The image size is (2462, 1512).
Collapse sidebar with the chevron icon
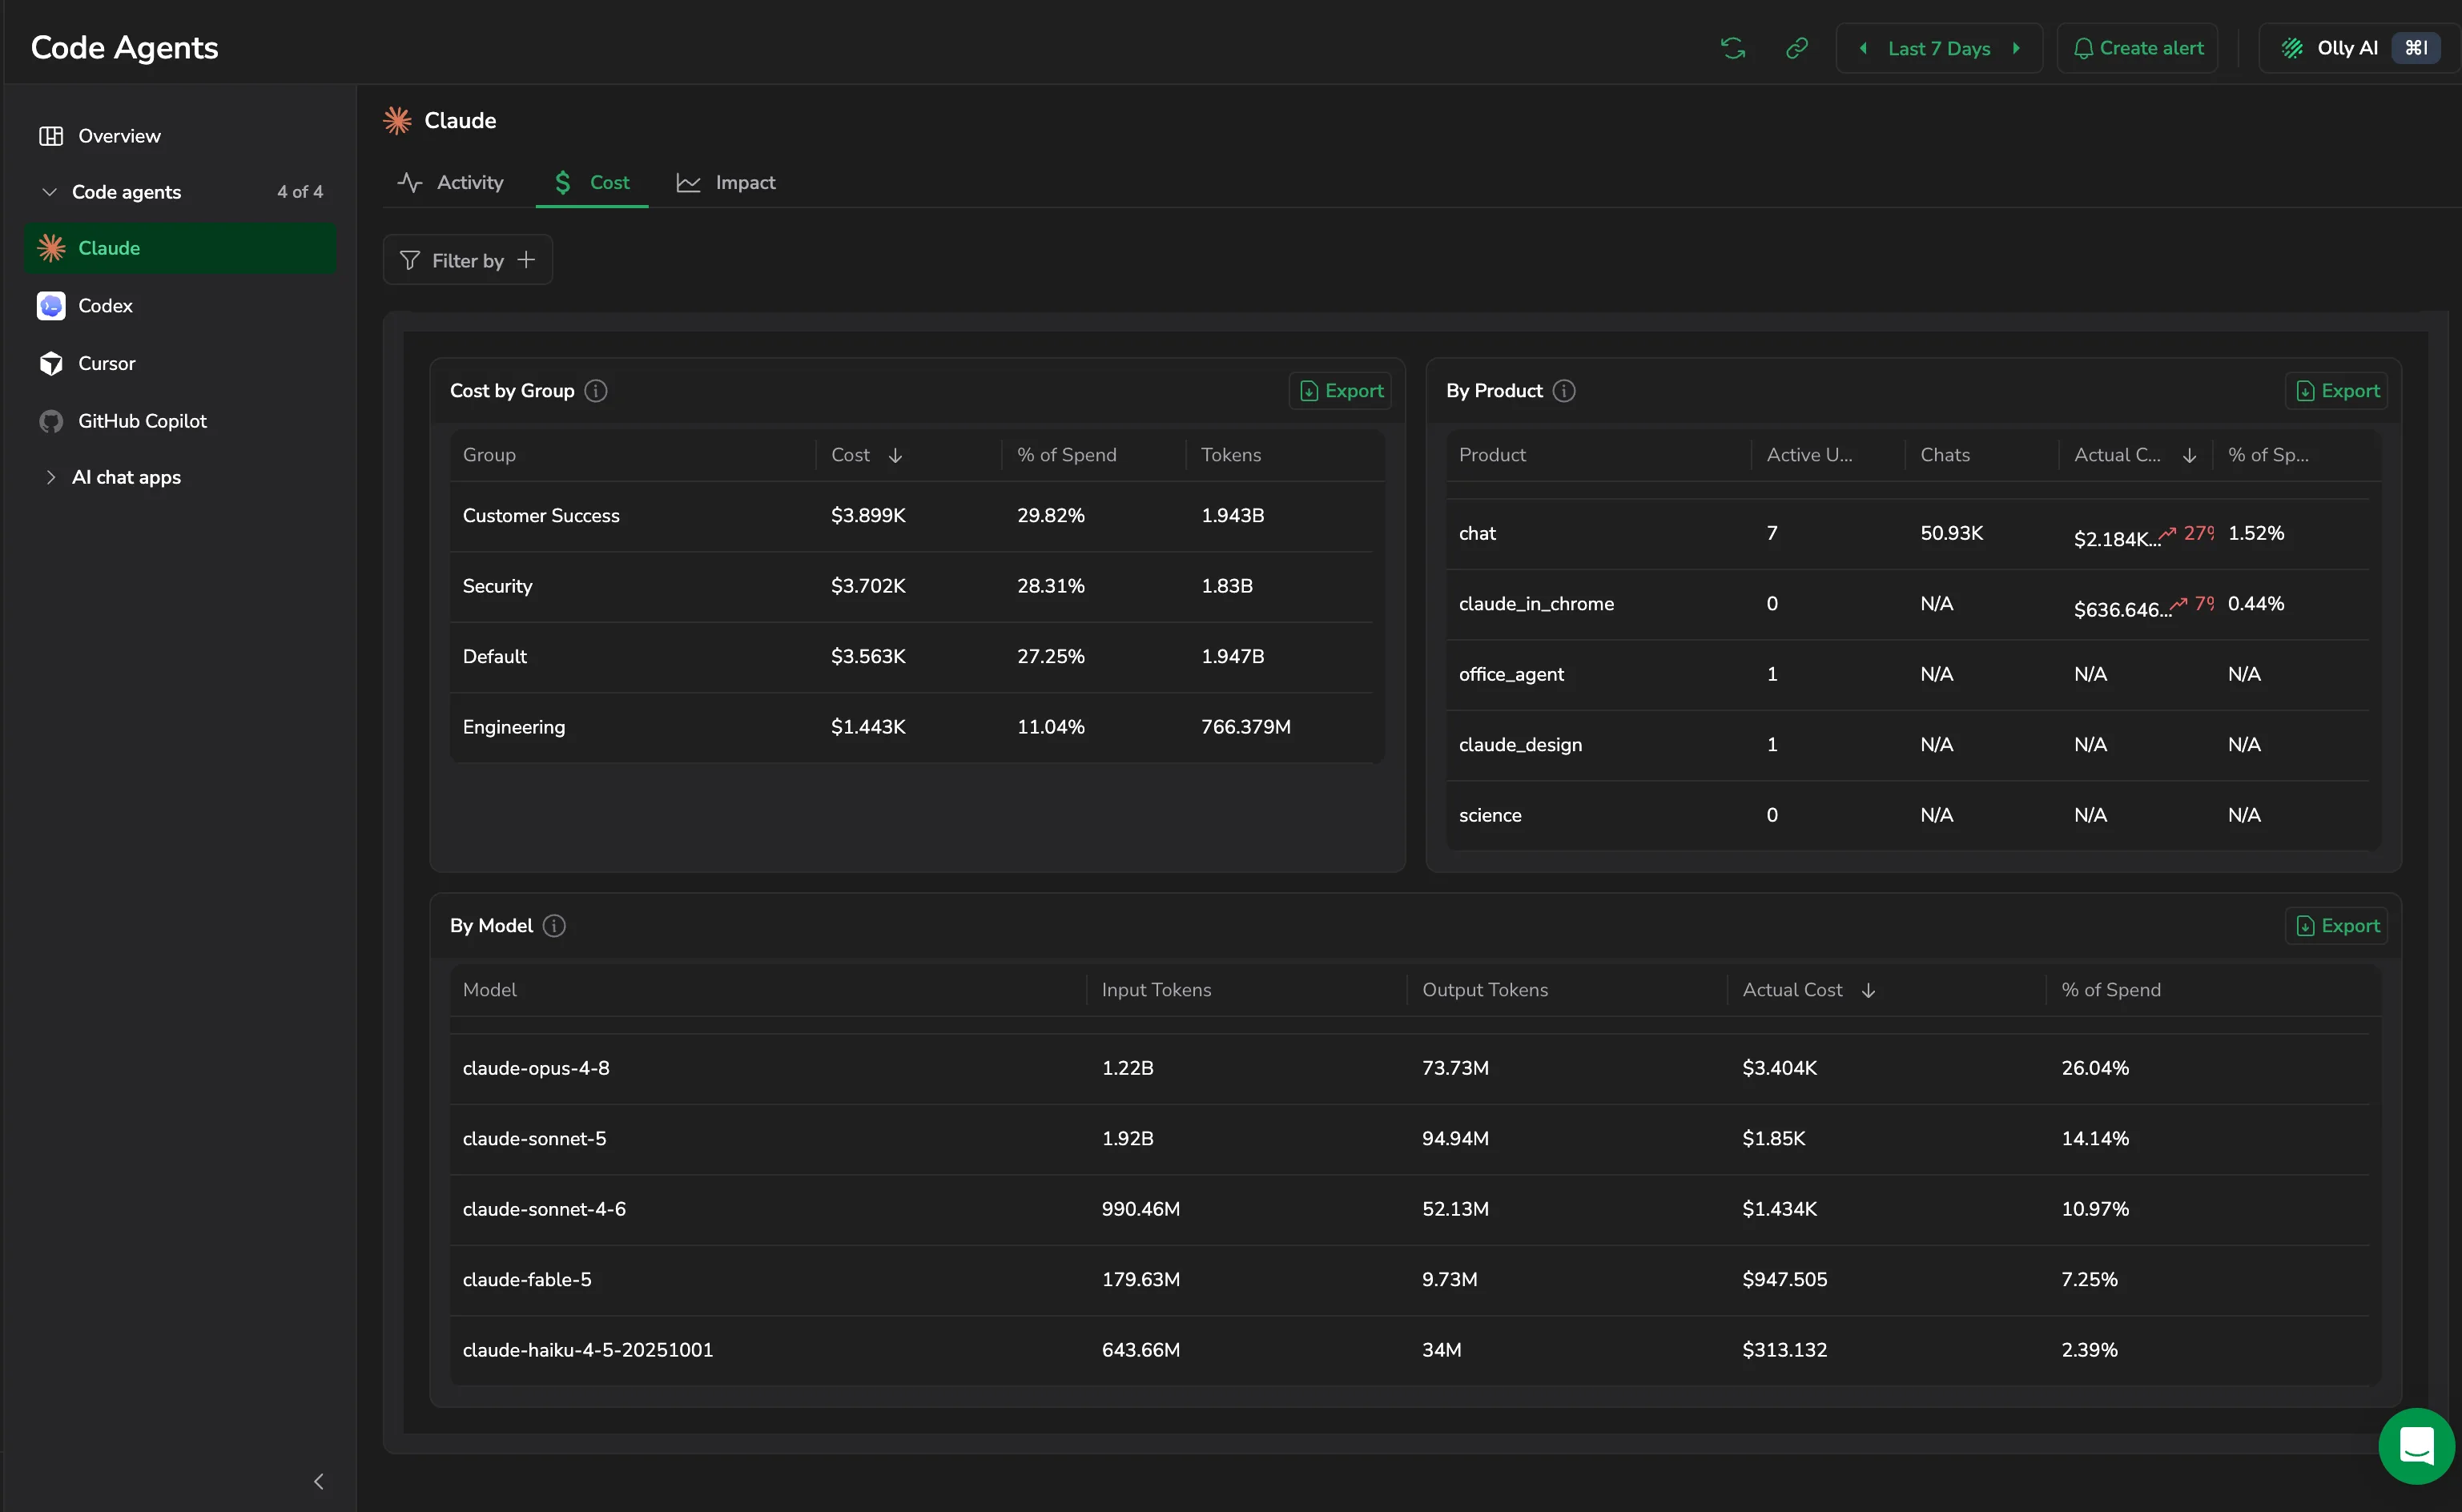coord(319,1482)
